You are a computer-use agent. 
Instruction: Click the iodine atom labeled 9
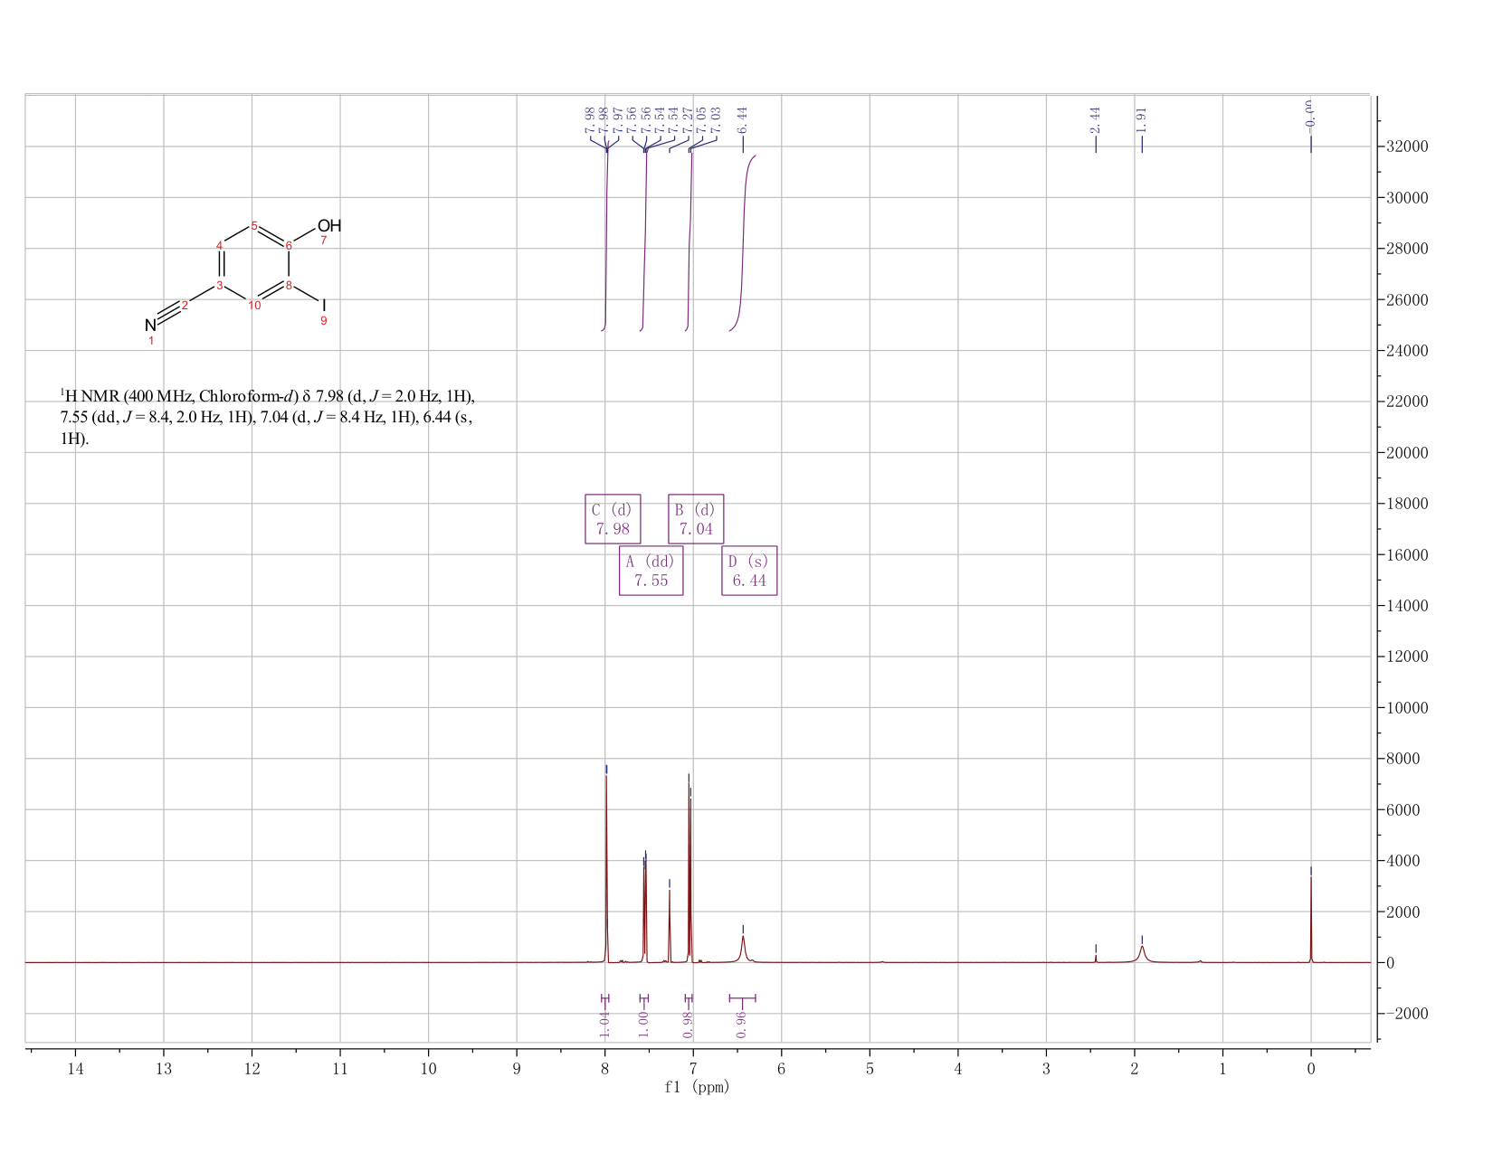click(324, 306)
